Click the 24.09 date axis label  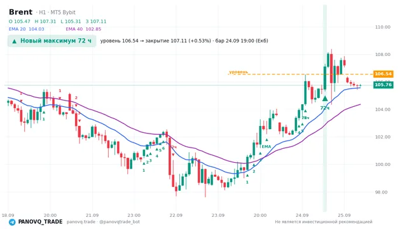(302, 215)
